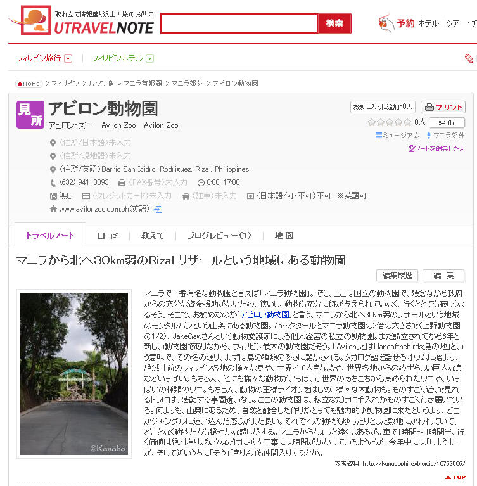This screenshot has width=477, height=486.
Task: Open ルソン島 breadcrumb link
Action: point(101,84)
